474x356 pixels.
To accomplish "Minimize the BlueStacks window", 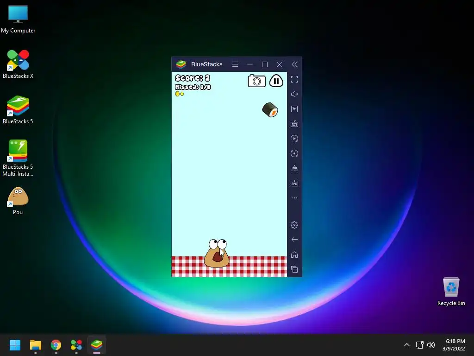I will click(250, 64).
